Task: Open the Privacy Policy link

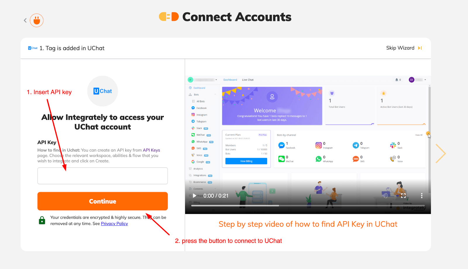Action: (114, 224)
